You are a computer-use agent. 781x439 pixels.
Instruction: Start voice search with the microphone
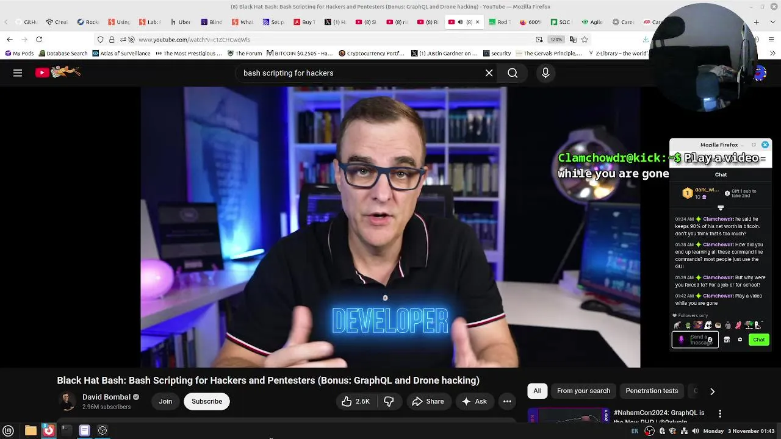[545, 73]
